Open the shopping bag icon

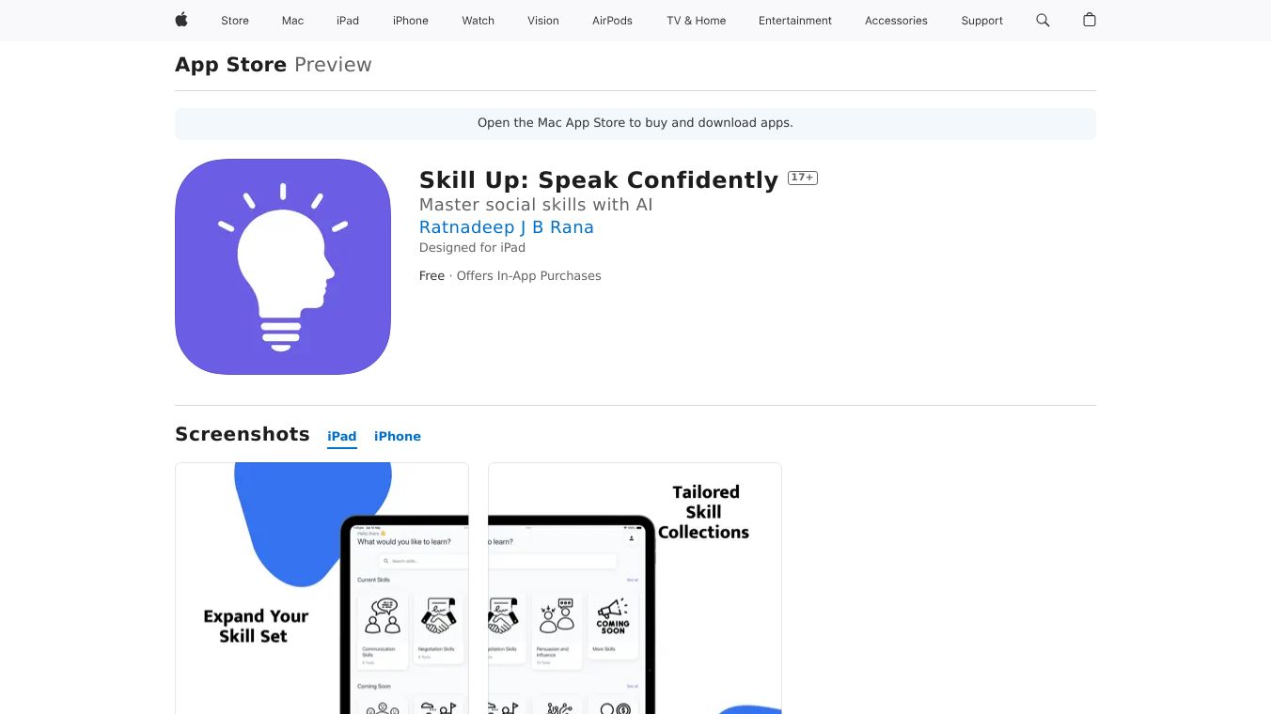tap(1090, 20)
